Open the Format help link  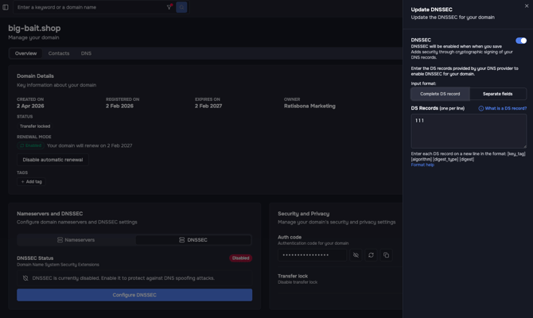click(422, 165)
